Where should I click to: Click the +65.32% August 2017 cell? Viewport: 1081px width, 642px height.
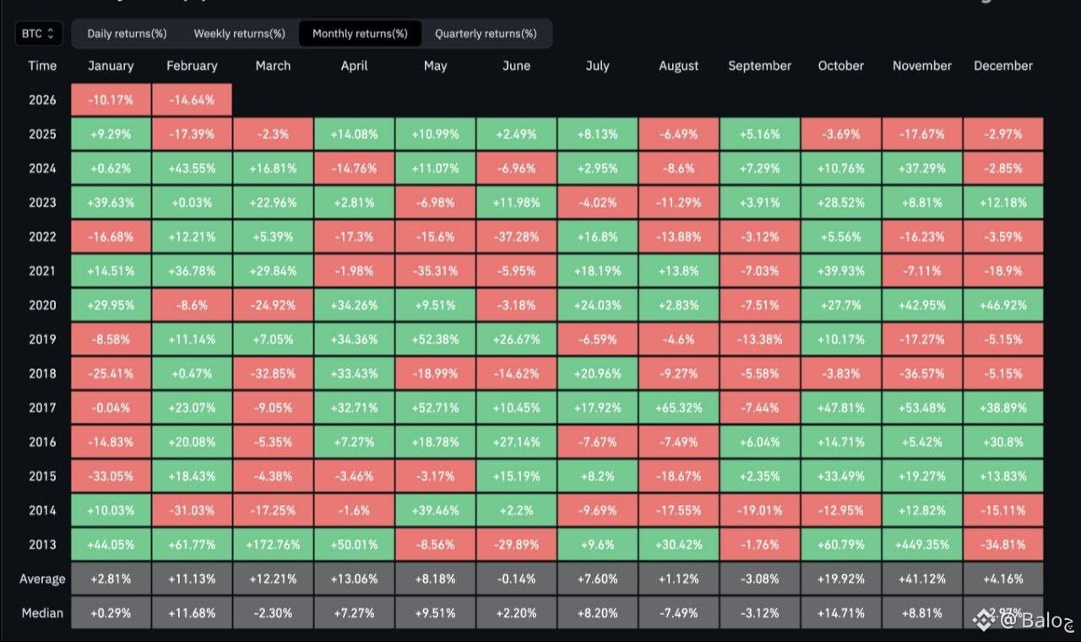click(679, 408)
